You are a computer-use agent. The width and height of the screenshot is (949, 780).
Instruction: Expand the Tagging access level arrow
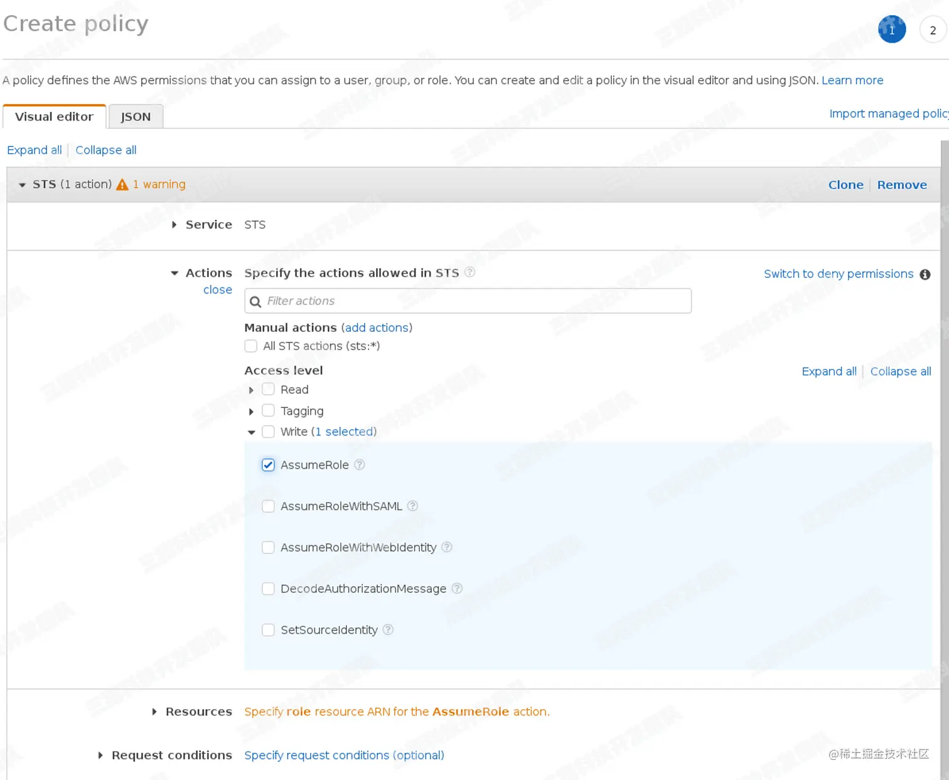(x=251, y=412)
